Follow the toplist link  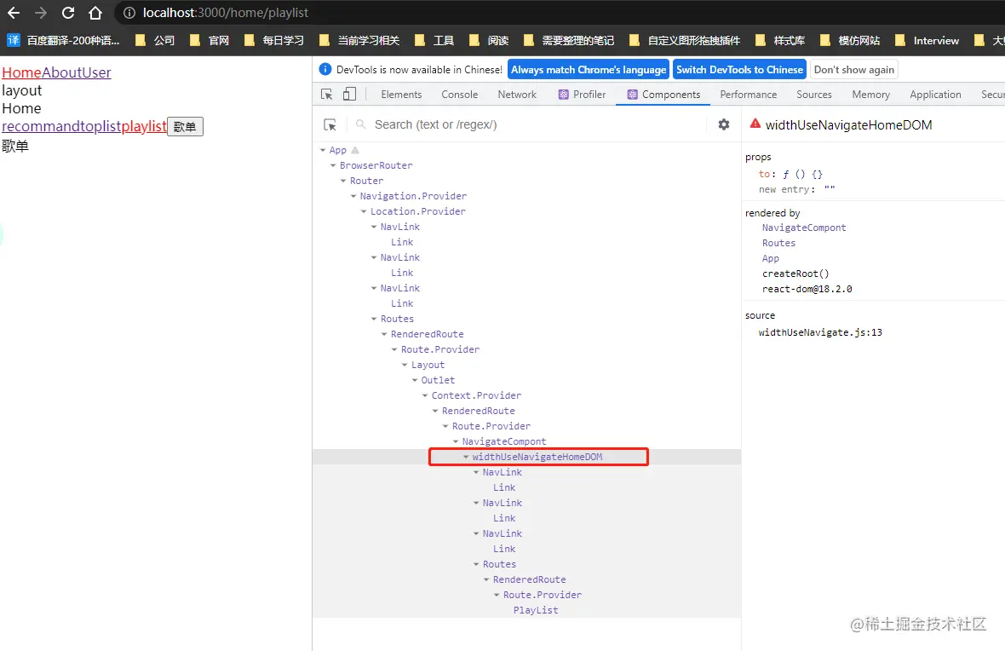pyautogui.click(x=100, y=126)
